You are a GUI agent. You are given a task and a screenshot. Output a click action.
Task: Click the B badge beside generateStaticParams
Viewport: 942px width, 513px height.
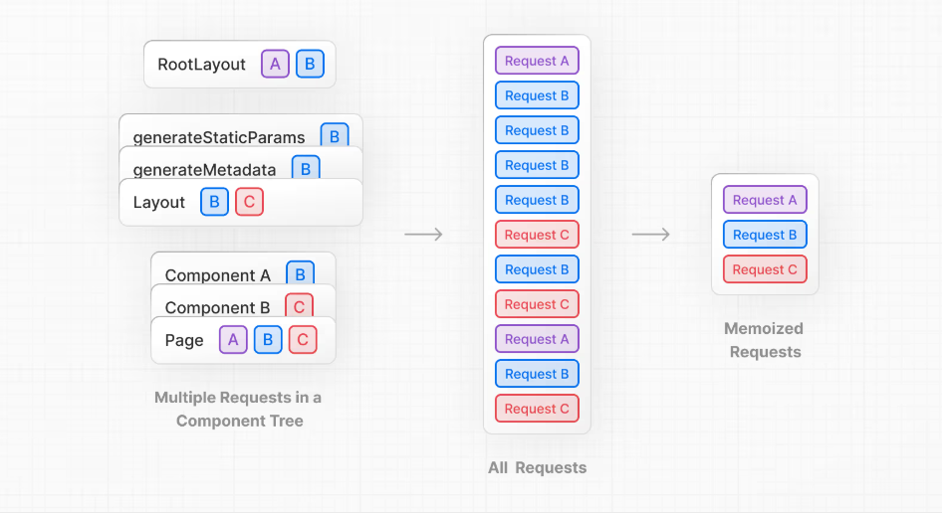(334, 136)
